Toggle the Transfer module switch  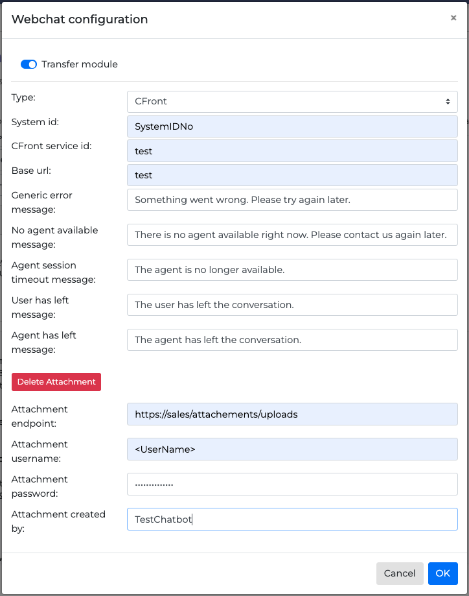[29, 64]
